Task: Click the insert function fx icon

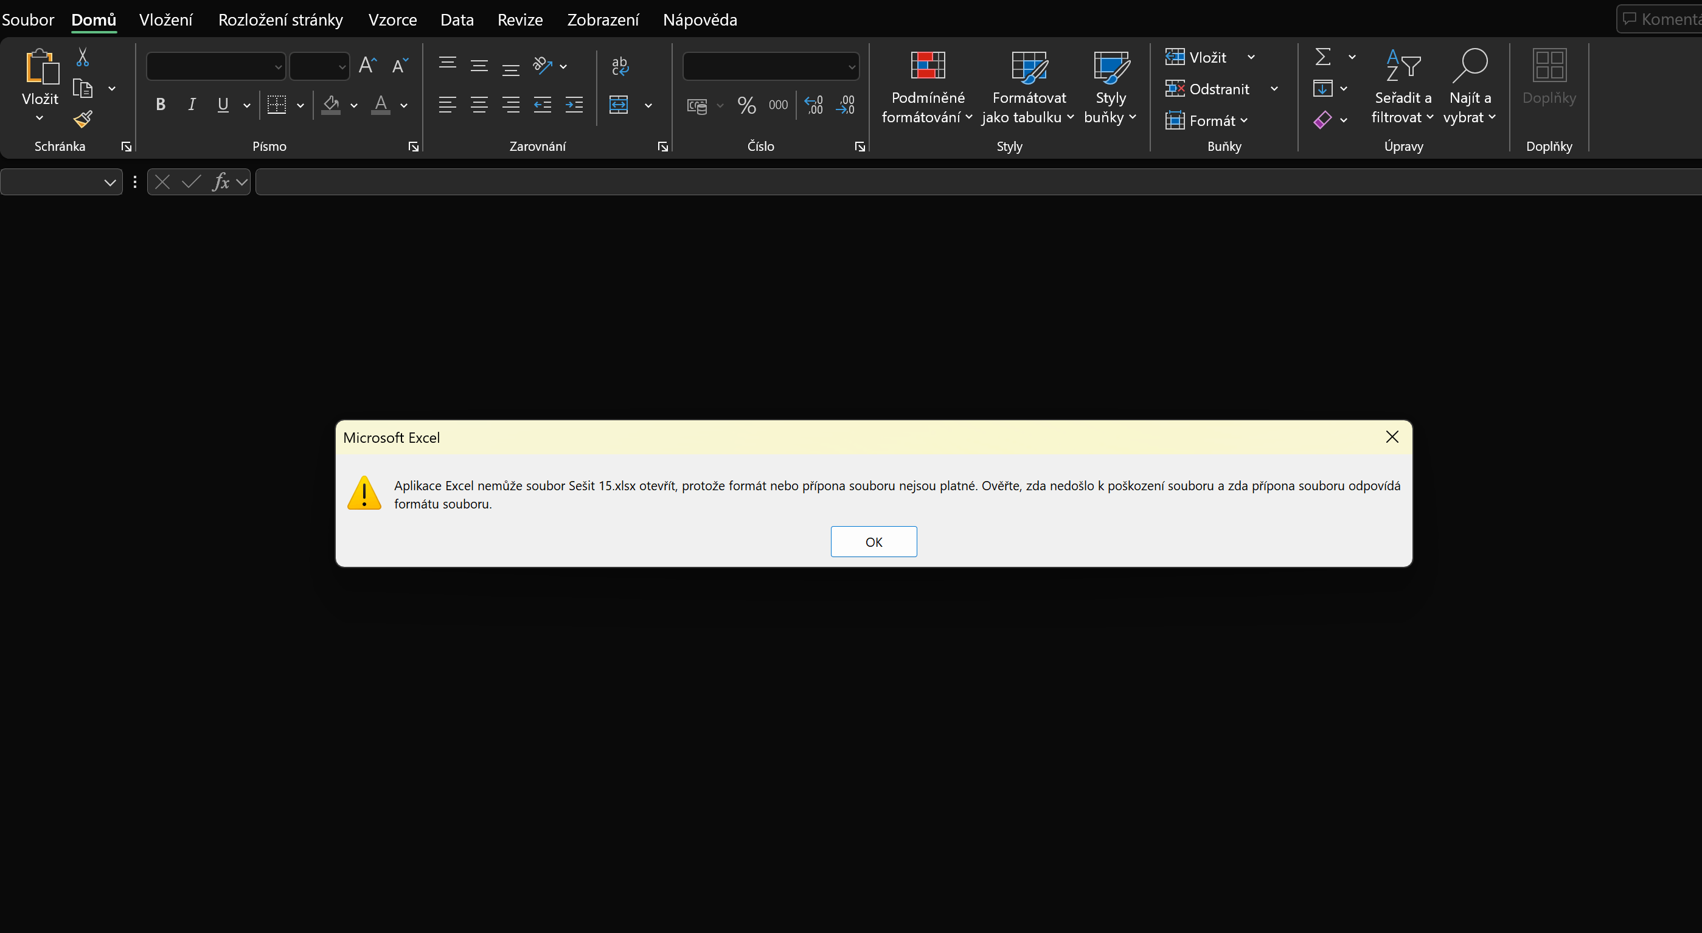Action: (221, 182)
